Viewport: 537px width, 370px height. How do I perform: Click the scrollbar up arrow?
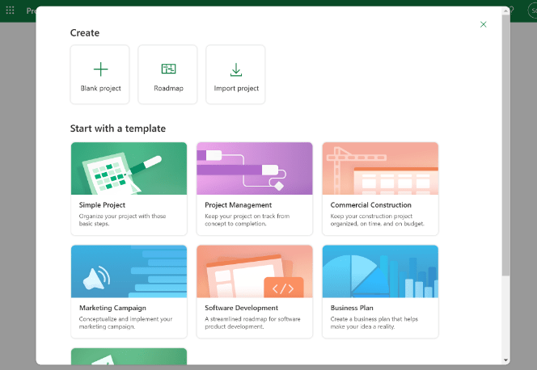point(505,11)
